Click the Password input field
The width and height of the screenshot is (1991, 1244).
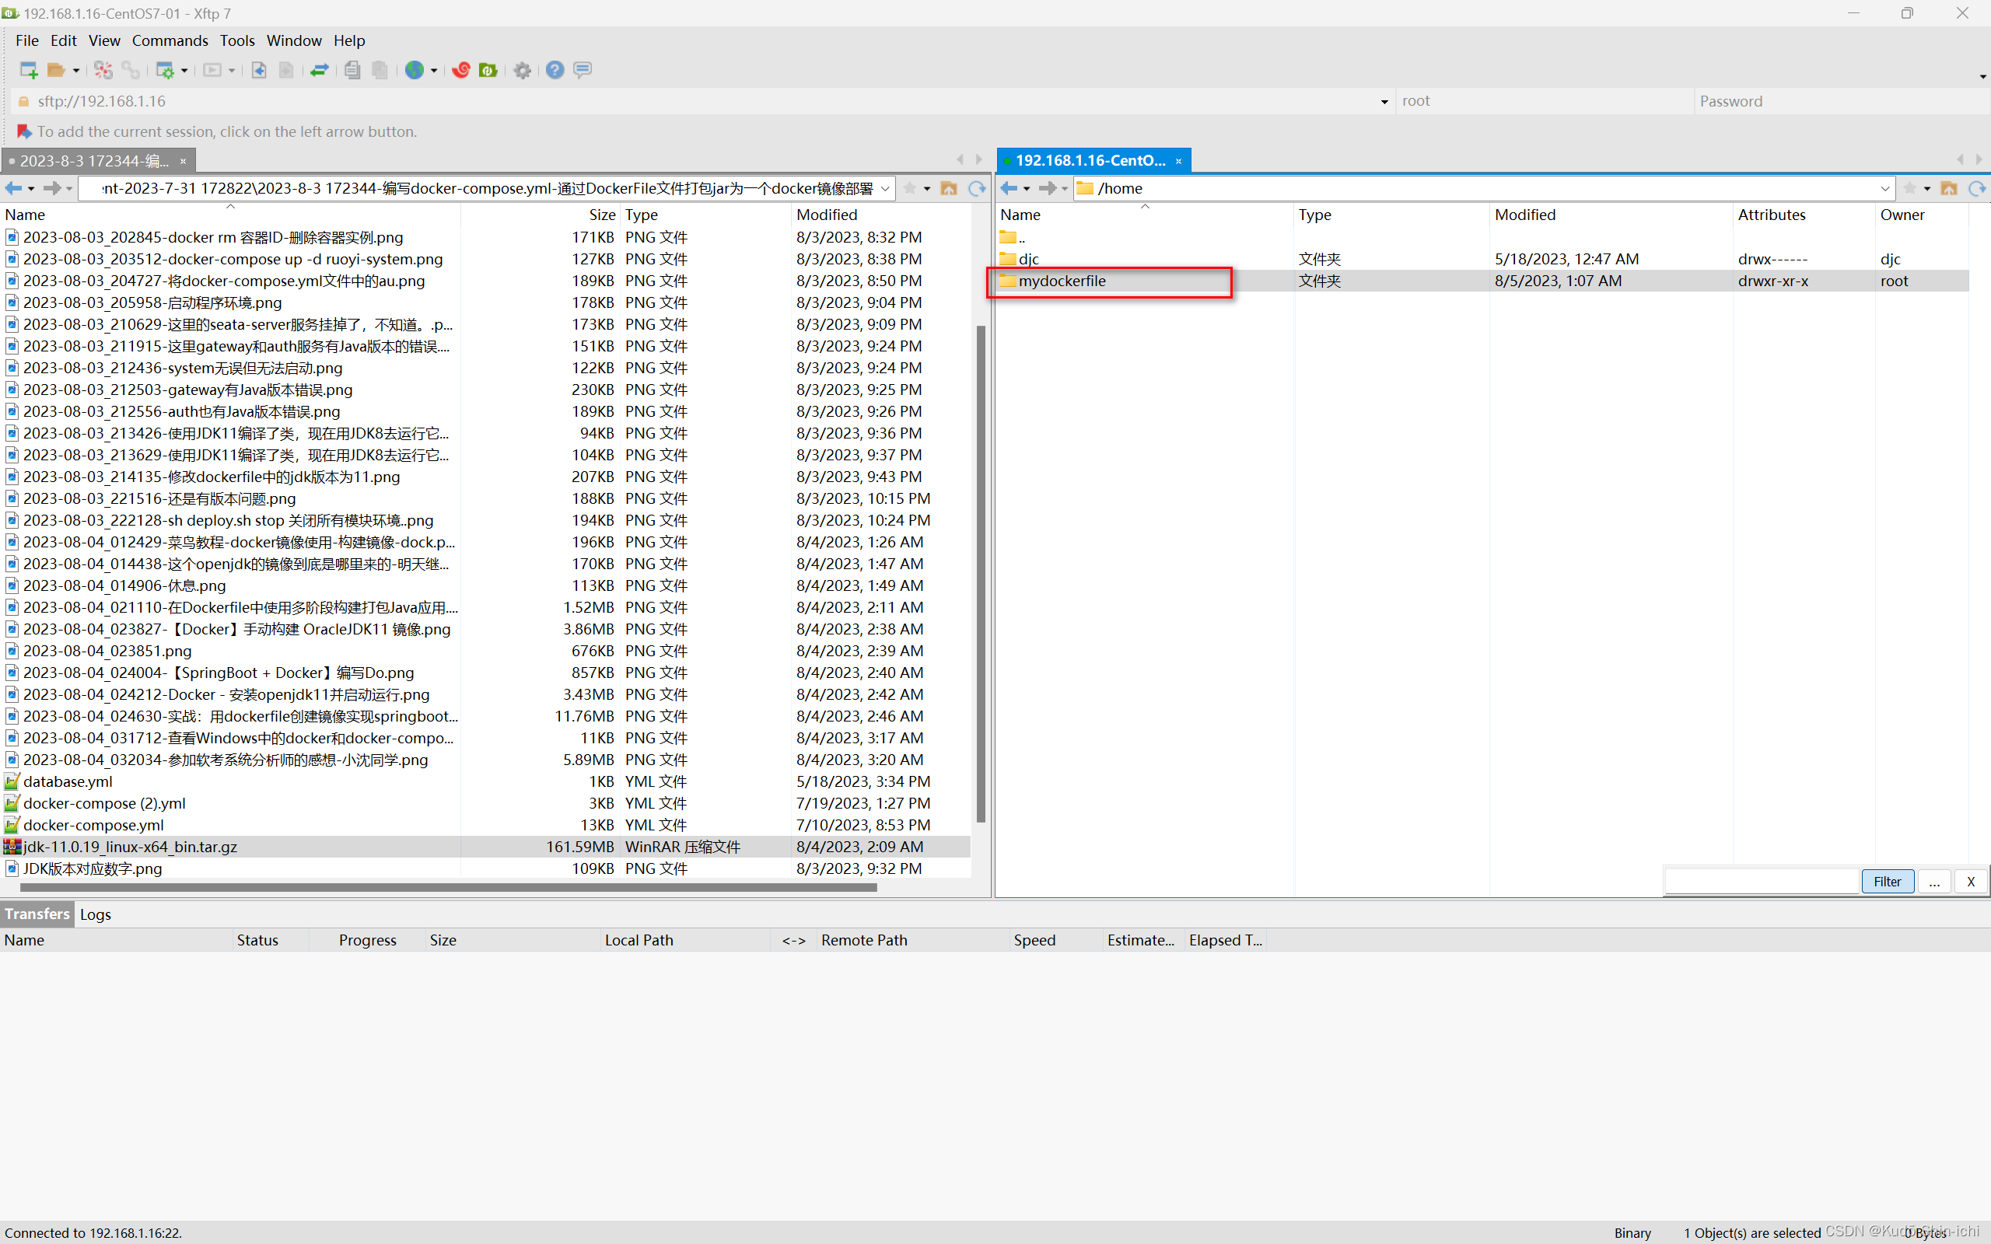tap(1841, 101)
